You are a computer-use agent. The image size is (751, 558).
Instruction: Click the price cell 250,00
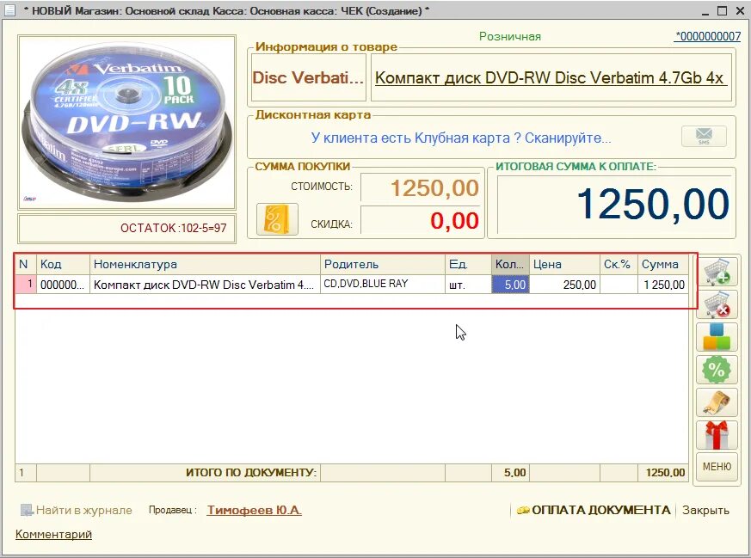tap(564, 285)
